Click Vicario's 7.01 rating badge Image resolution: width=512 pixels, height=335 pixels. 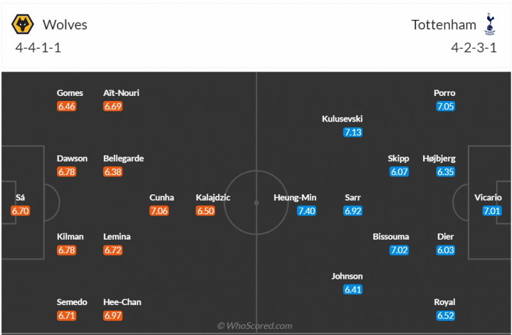click(492, 211)
